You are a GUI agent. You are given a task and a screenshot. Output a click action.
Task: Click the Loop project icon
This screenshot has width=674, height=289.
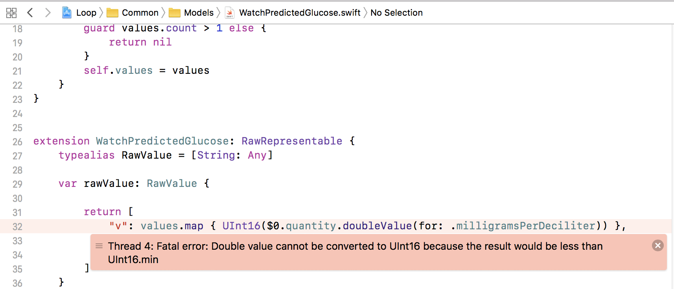67,13
